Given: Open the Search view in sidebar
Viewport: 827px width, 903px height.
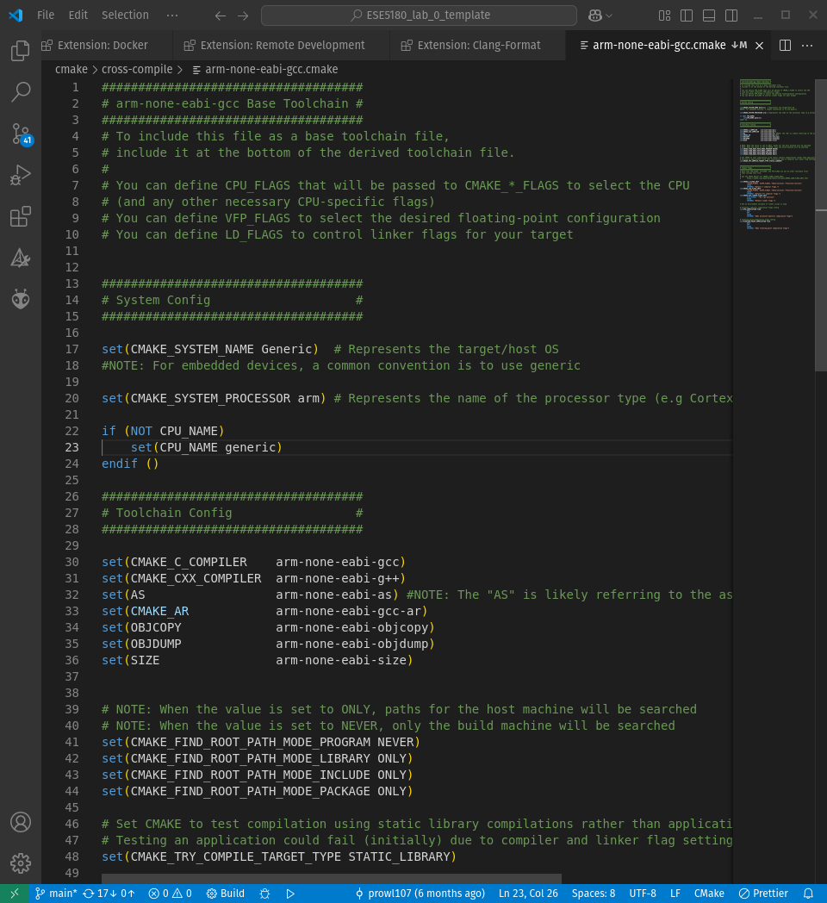Looking at the screenshot, I should click(21, 92).
